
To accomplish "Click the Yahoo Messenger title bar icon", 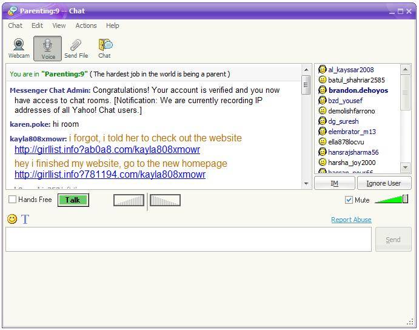I will pyautogui.click(x=12, y=11).
